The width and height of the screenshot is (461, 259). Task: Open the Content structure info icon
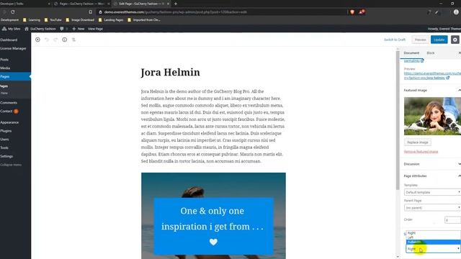[x=64, y=40]
